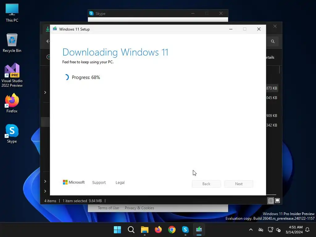Click the Explorer vertical scrollbar
The width and height of the screenshot is (316, 237).
280,70
